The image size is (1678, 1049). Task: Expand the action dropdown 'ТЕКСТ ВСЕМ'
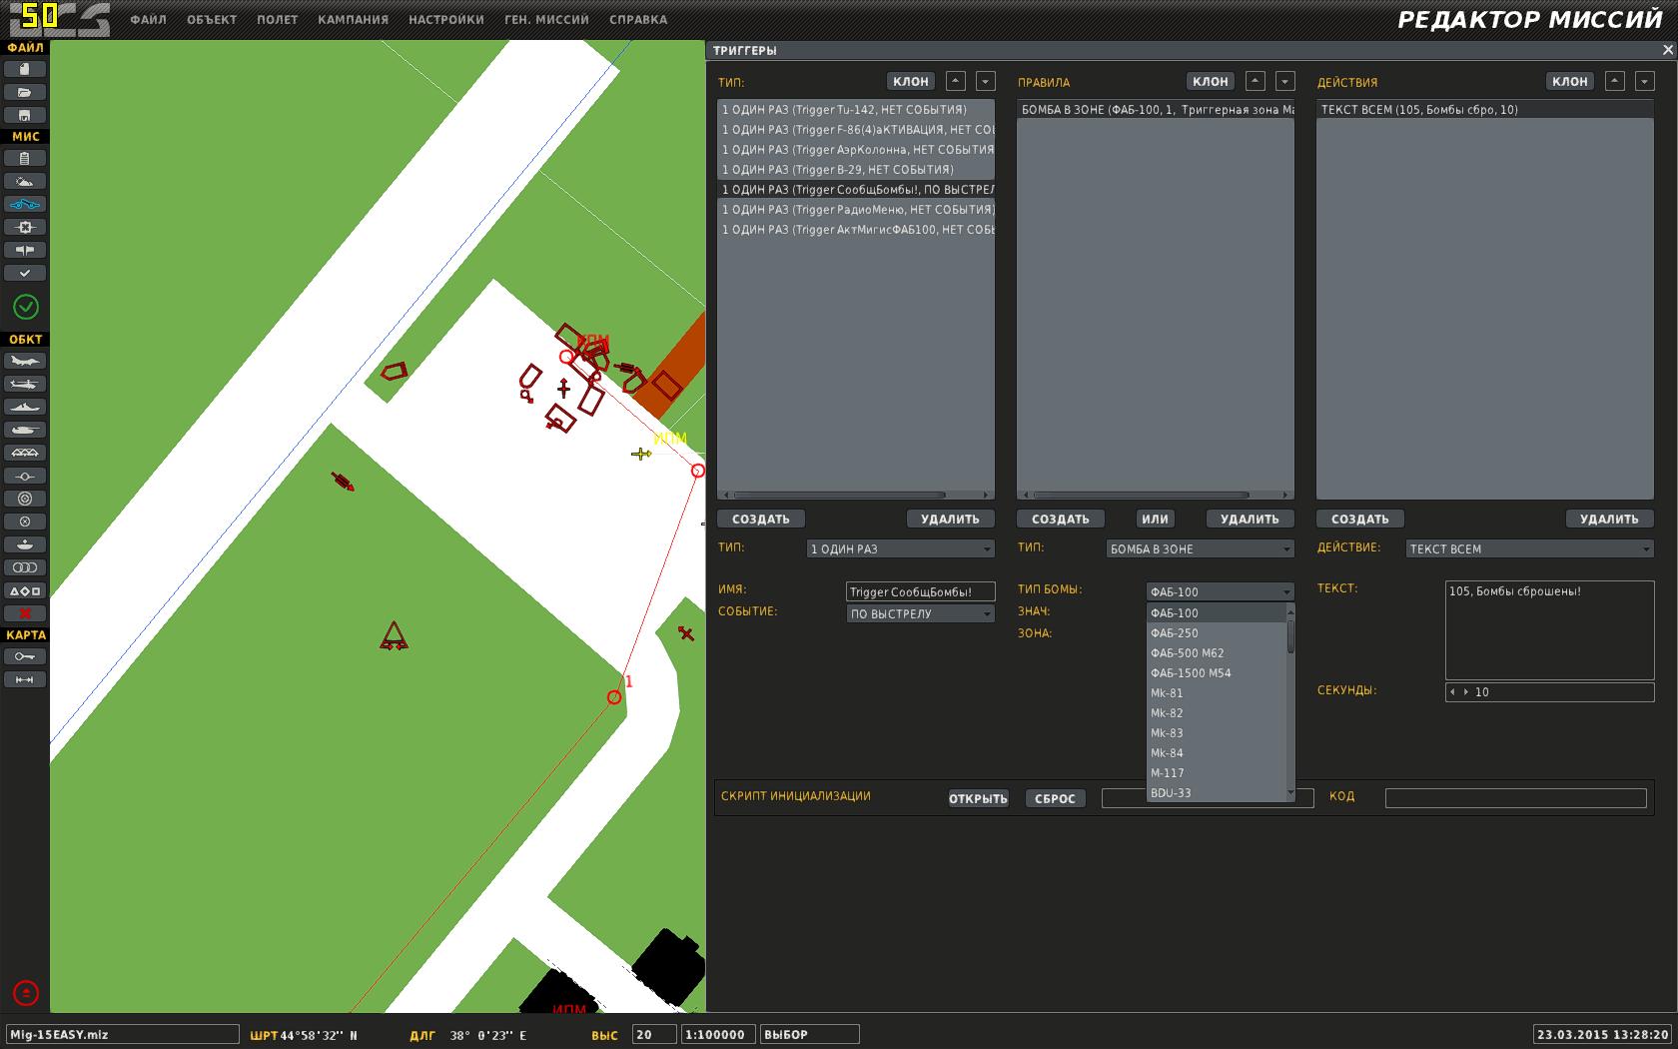coord(1530,548)
